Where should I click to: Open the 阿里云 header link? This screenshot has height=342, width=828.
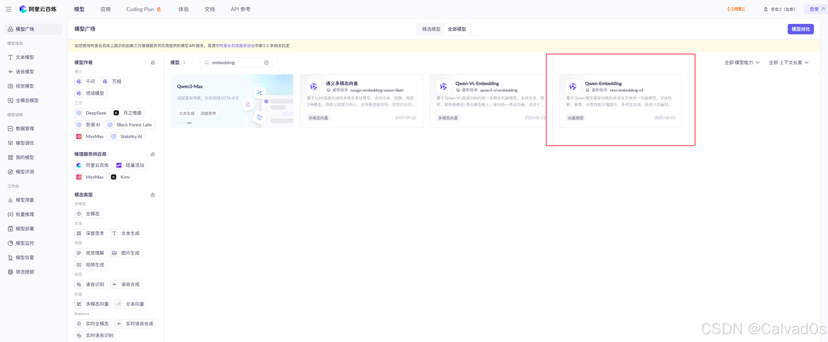tap(736, 9)
